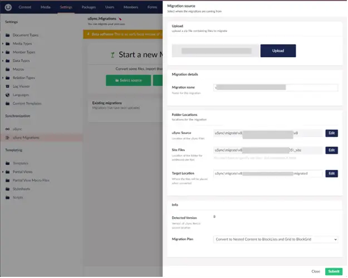This screenshot has width=348, height=278.
Task: Open the Media section tab
Action: coord(45,7)
